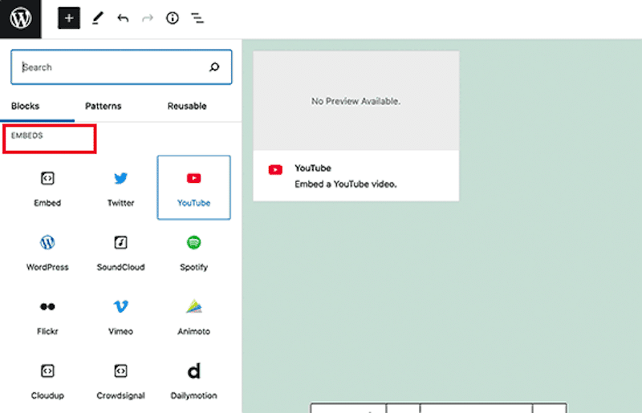Insert the Twitter embed block
This screenshot has height=413, width=642.
point(121,188)
